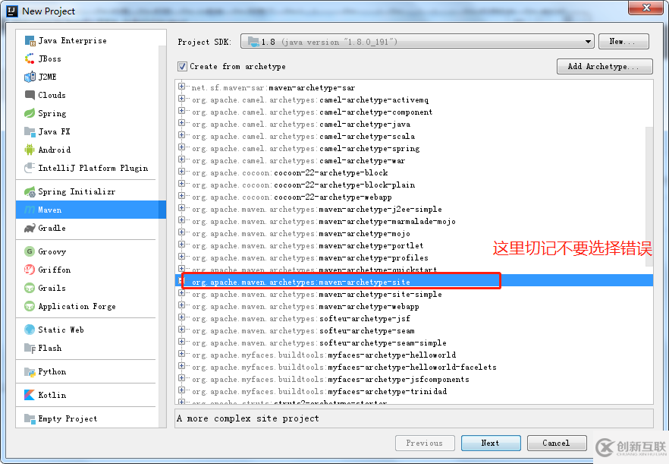Expand maven-archetype-sar node

point(182,87)
